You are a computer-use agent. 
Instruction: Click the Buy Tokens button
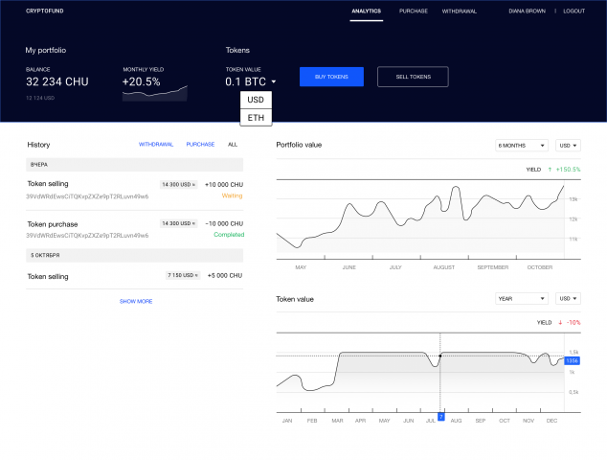[331, 77]
